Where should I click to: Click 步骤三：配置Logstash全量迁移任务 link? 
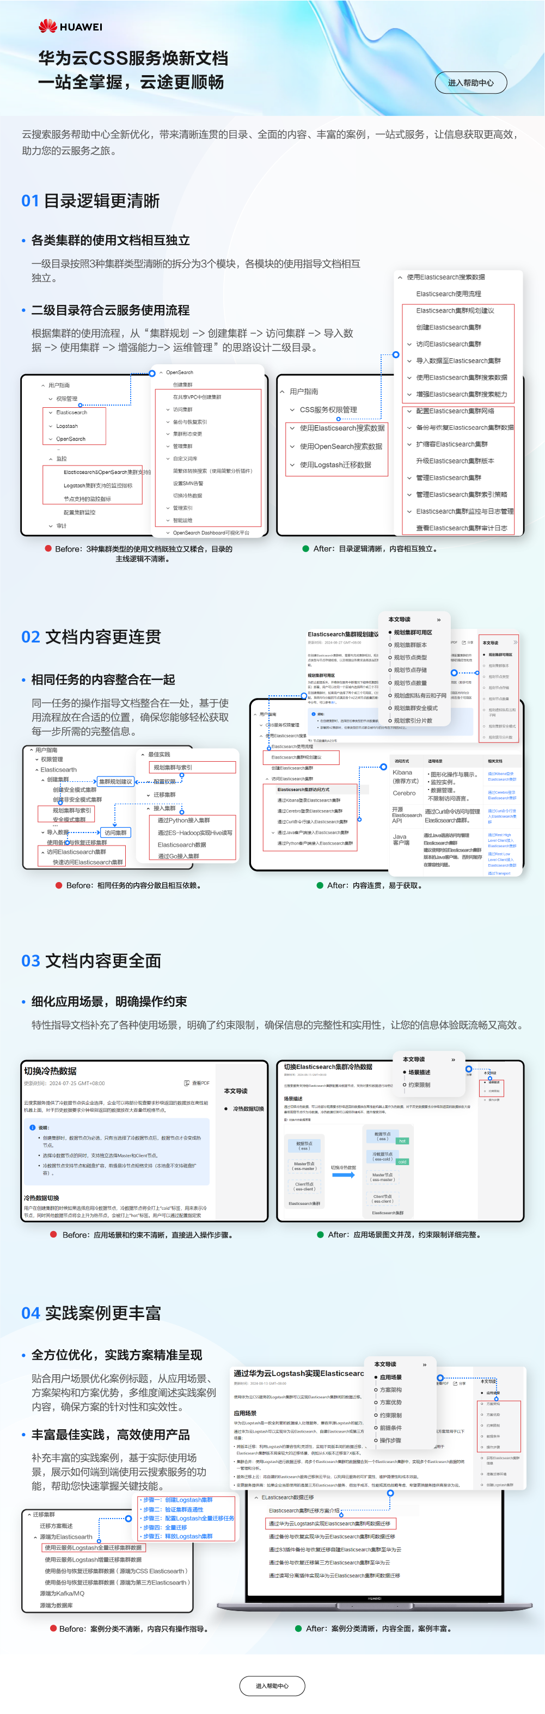[188, 1517]
